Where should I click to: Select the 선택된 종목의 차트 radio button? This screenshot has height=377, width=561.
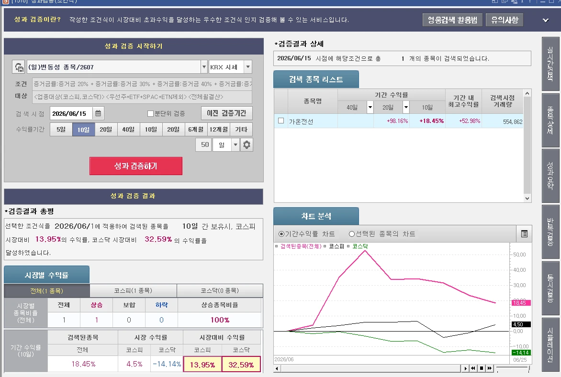(x=352, y=234)
